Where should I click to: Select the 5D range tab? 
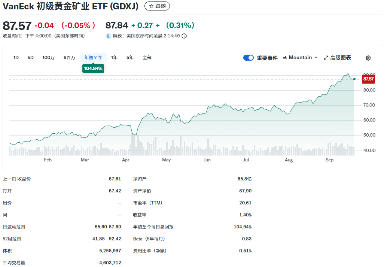click(x=31, y=58)
